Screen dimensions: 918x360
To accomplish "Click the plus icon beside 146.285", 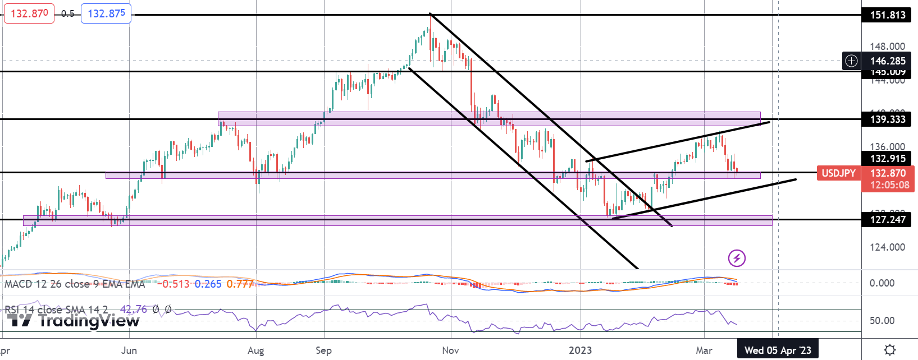I will [851, 61].
